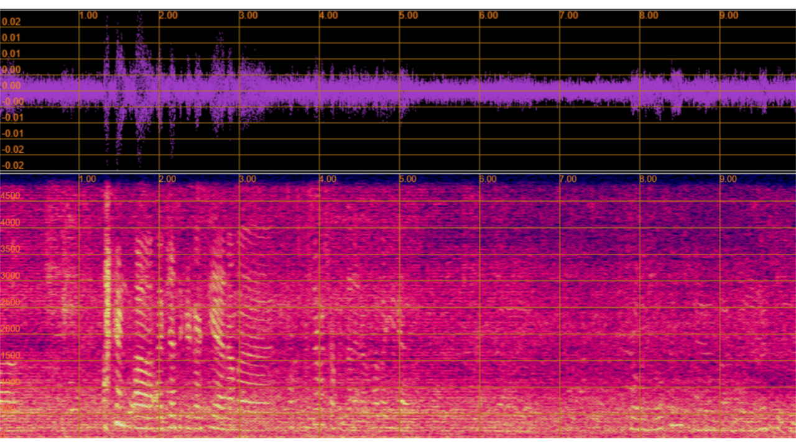Click the 5.00 second marker above the waveform
This screenshot has width=796, height=447.
coord(409,16)
